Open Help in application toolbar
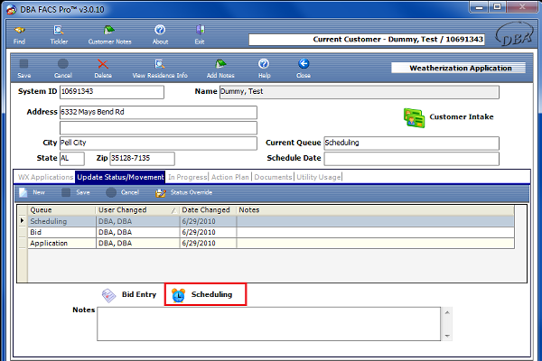 point(264,69)
